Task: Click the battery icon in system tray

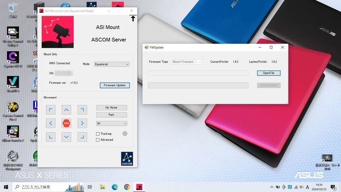Action: pos(278,187)
